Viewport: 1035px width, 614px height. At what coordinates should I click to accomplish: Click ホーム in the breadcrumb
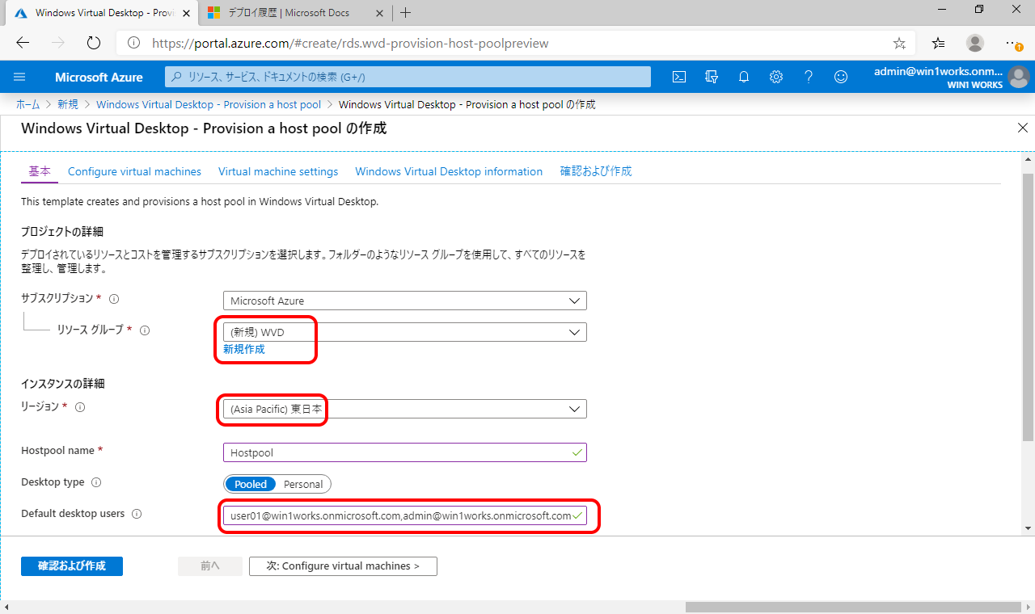27,104
